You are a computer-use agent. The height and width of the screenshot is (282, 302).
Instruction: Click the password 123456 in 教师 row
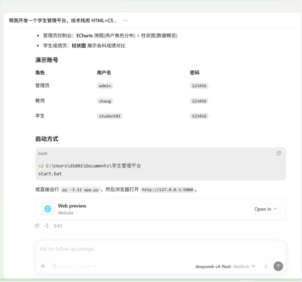point(199,101)
